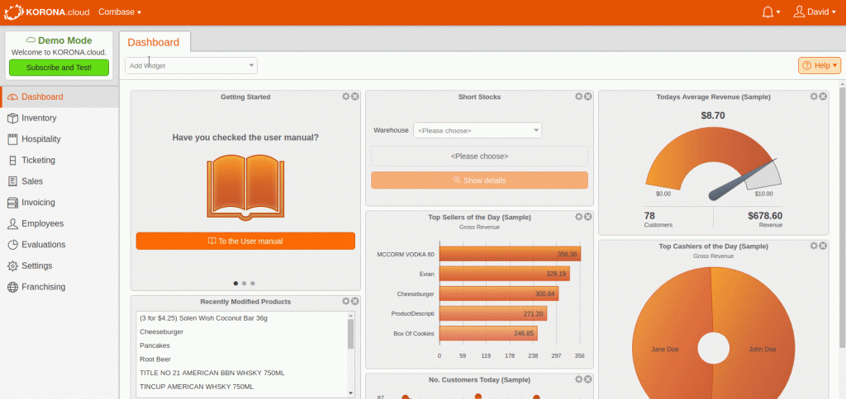Click the Hospitality sidebar icon
Screen dimensions: 846x399
(12, 139)
